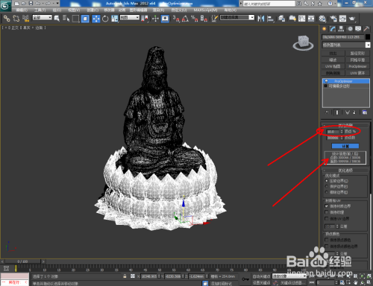The height and width of the screenshot is (286, 373).
Task: Toggle the keep vertex colors checkbox
Action: coord(327,240)
